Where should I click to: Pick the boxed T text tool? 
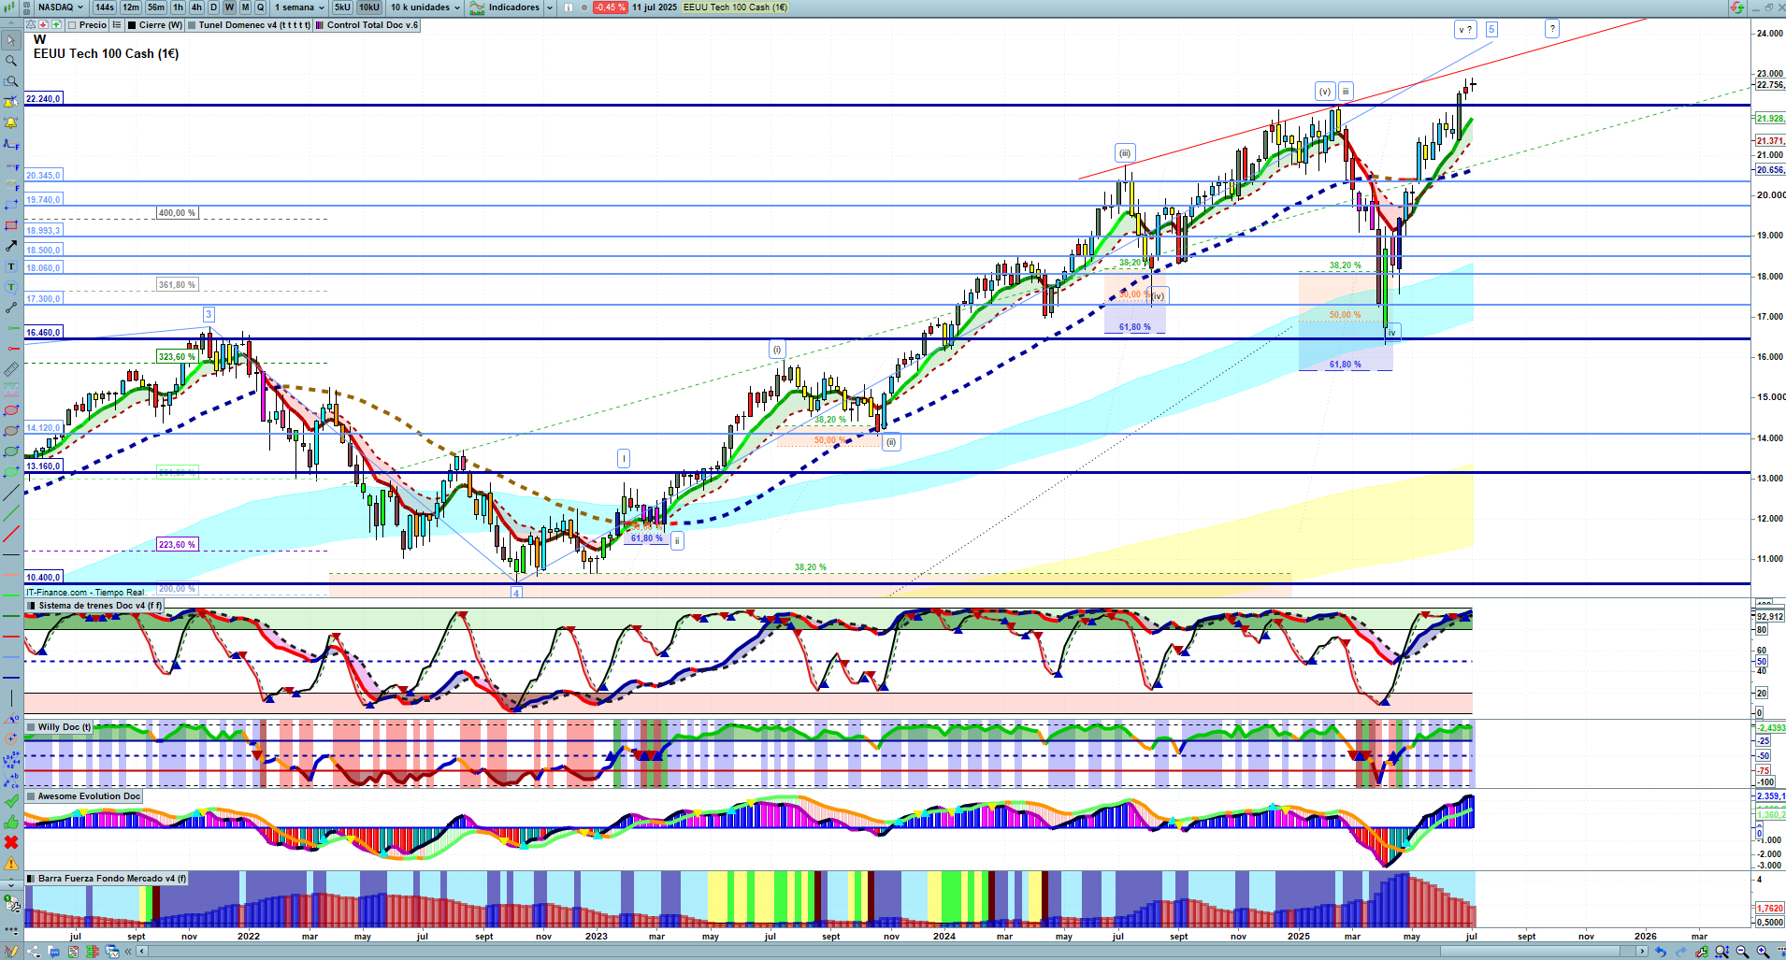click(x=11, y=266)
